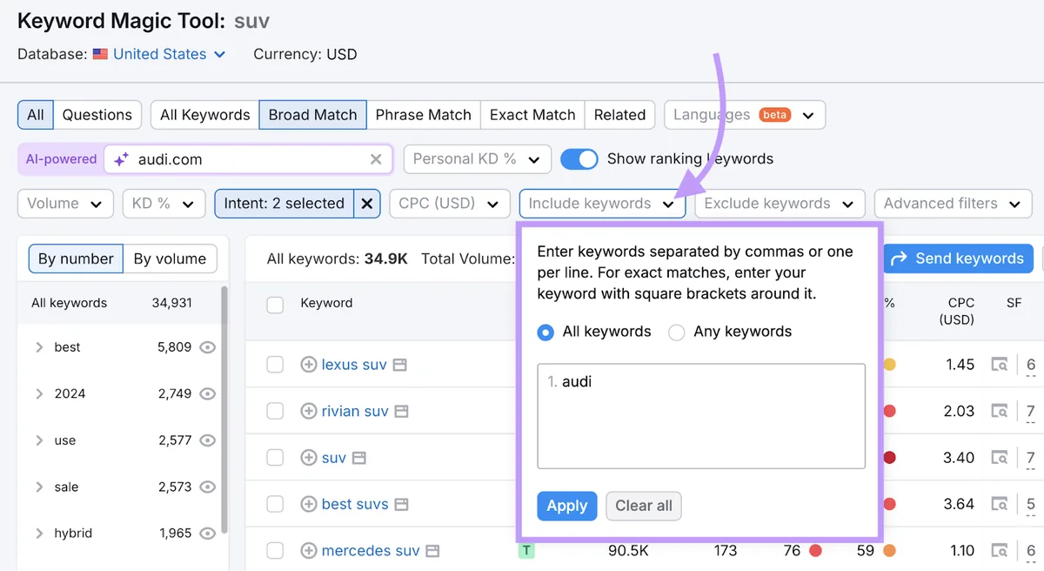Toggle Show ranking keywords switch

579,159
